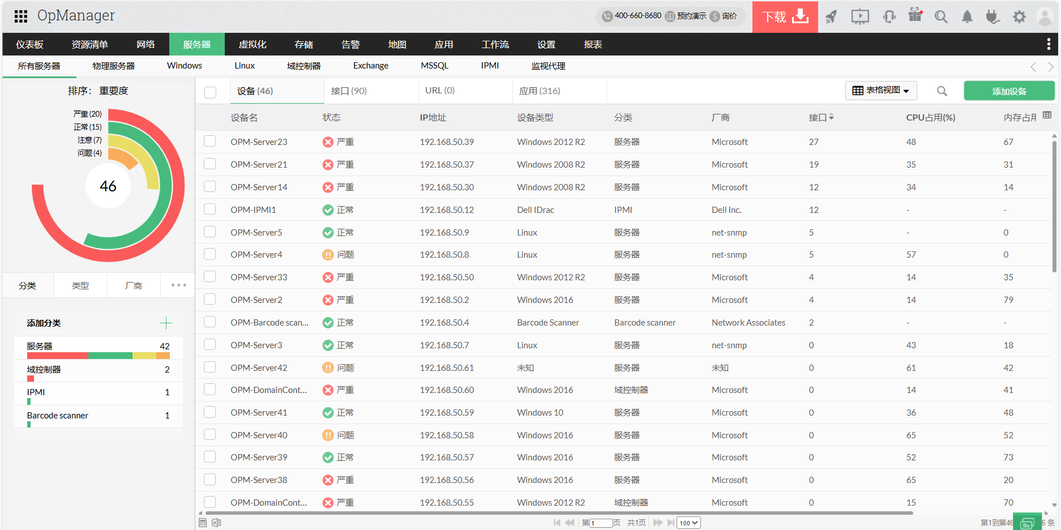Click the horizontal table scrollbar
Screen dimensions: 1061x530
pyautogui.click(x=559, y=513)
